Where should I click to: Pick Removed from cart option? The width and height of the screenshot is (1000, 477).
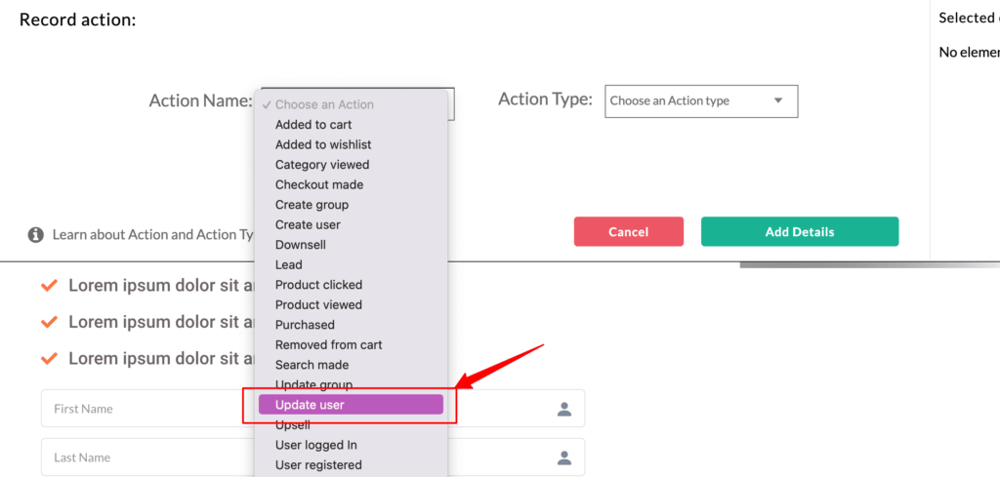pyautogui.click(x=328, y=345)
